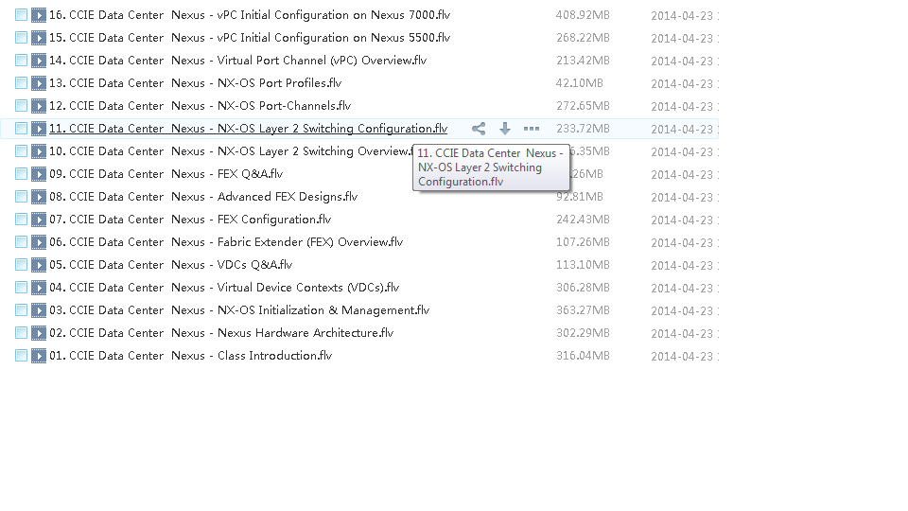Check the box for 10. Layer 2 Switching Overview

point(22,150)
